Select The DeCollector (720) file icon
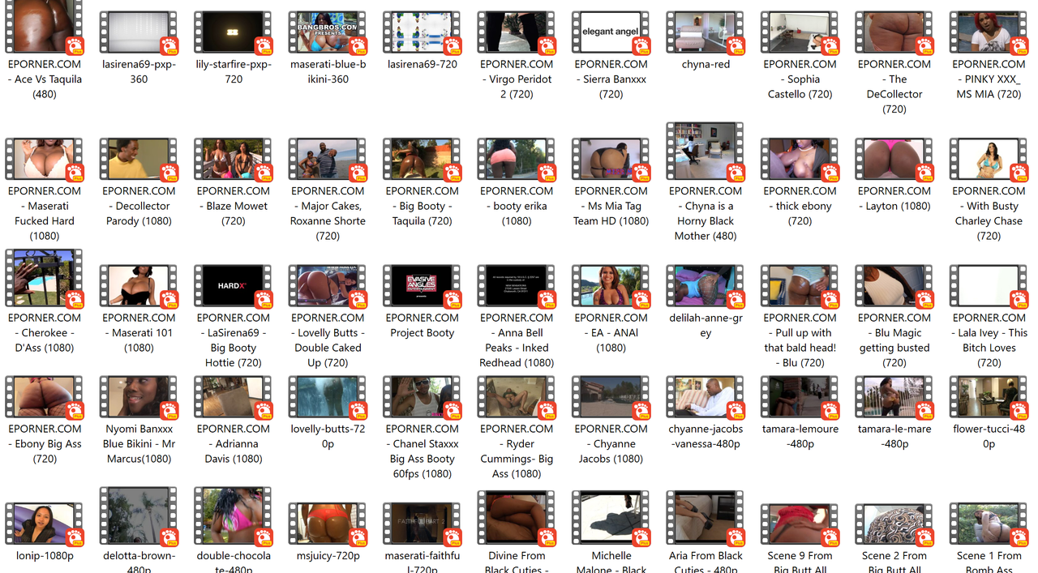1038x573 pixels. 894,32
